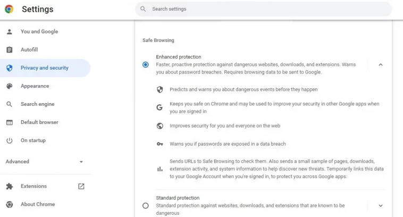Click the external link icon beside Extensions
The width and height of the screenshot is (403, 217).
[81, 186]
